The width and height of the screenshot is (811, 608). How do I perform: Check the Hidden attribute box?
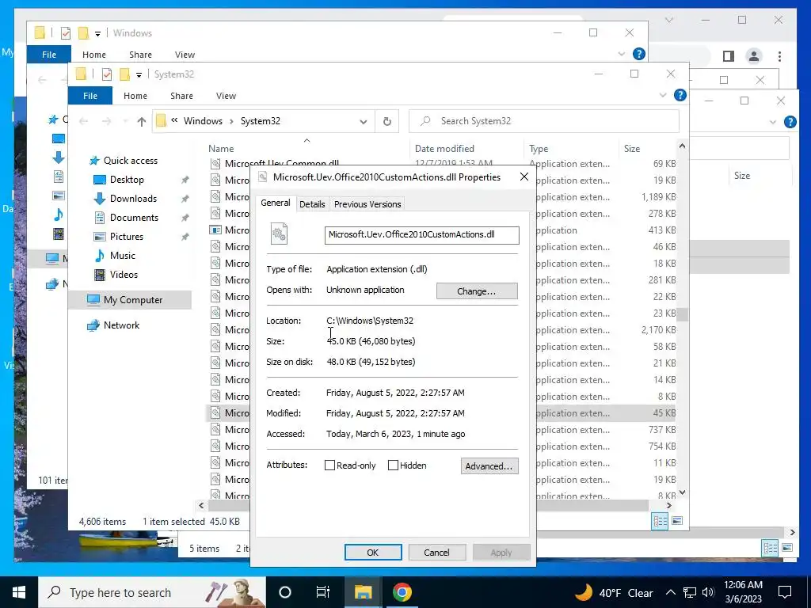[x=393, y=465]
